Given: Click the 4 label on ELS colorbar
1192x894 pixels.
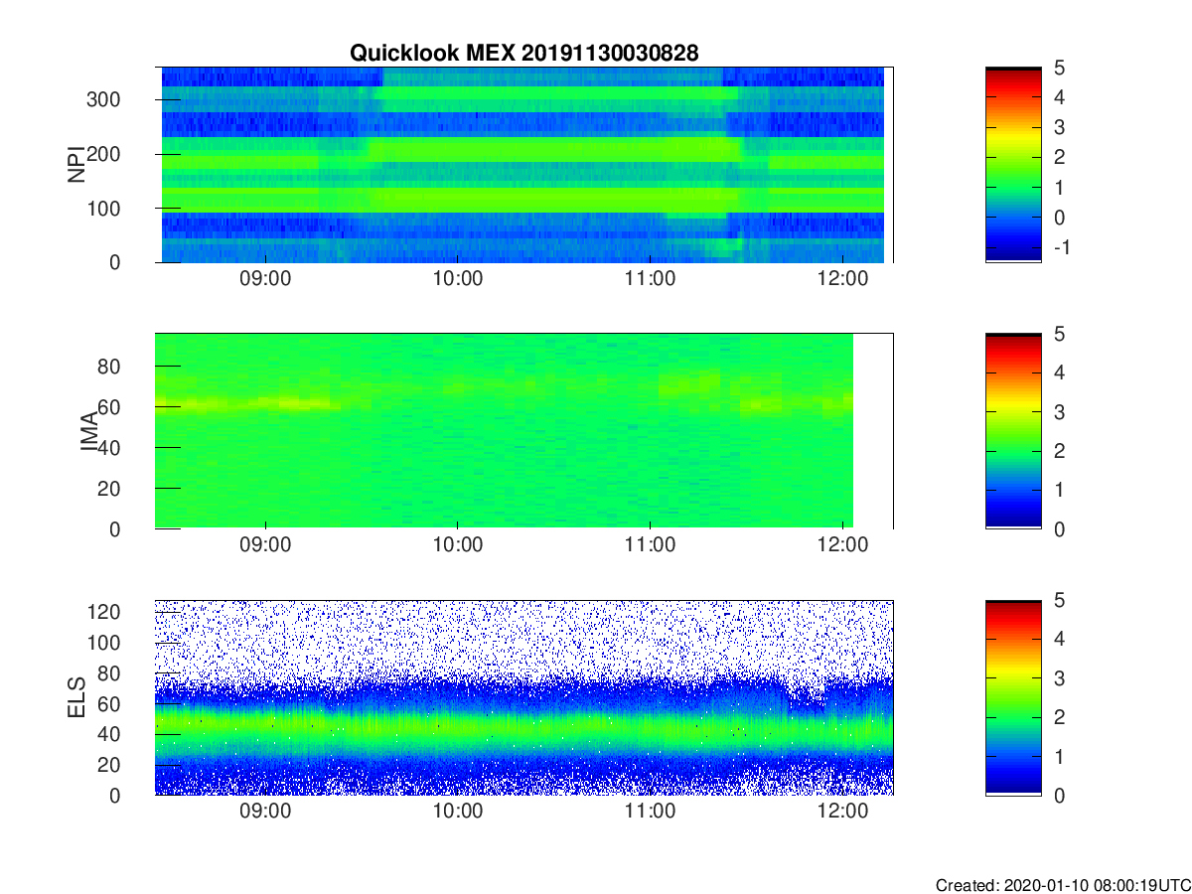Looking at the screenshot, I should [x=1058, y=639].
